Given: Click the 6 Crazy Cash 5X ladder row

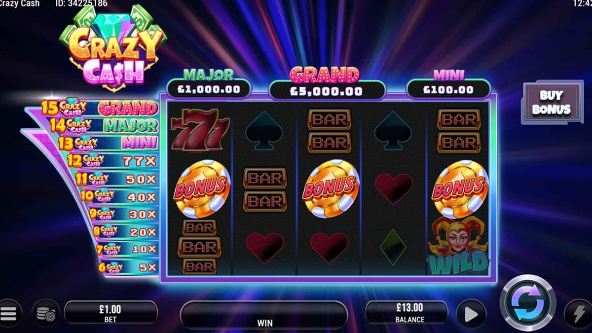Looking at the screenshot, I should 128,267.
